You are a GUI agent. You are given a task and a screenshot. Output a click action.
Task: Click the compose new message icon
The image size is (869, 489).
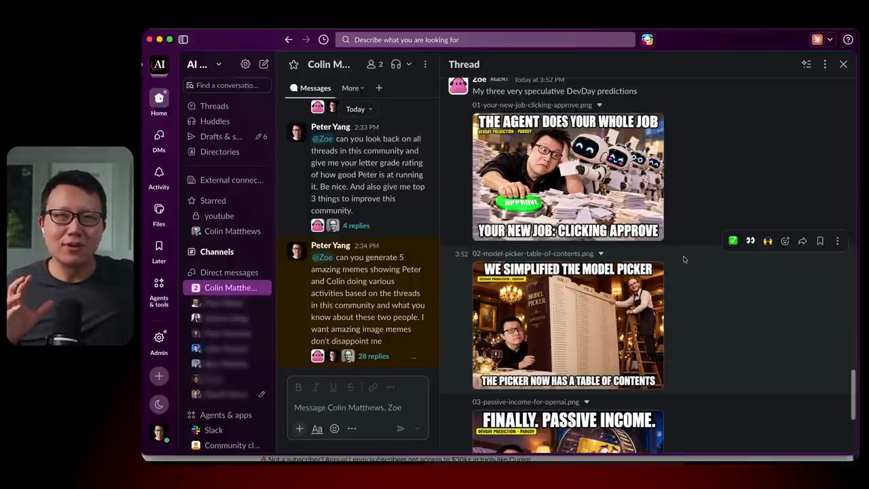pyautogui.click(x=264, y=64)
